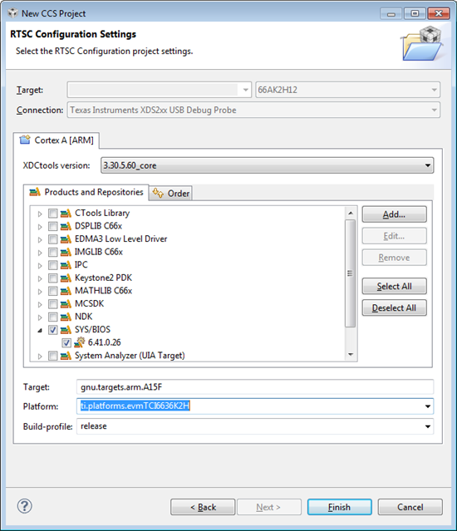Screen dimensions: 457x531
Task: Uncheck the SYS/BIOS checkbox
Action: (53, 330)
